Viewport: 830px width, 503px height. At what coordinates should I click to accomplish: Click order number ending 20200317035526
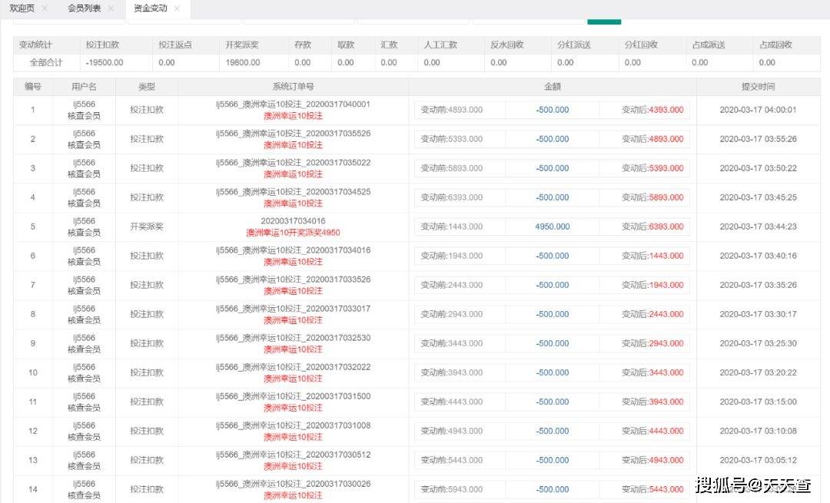pyautogui.click(x=294, y=134)
